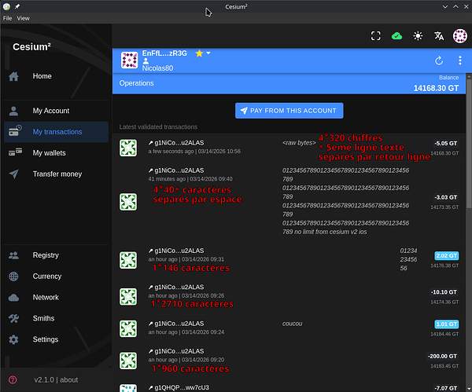Switch the light/dark theme sun icon
Screen dimensions: 472x392
[418, 36]
